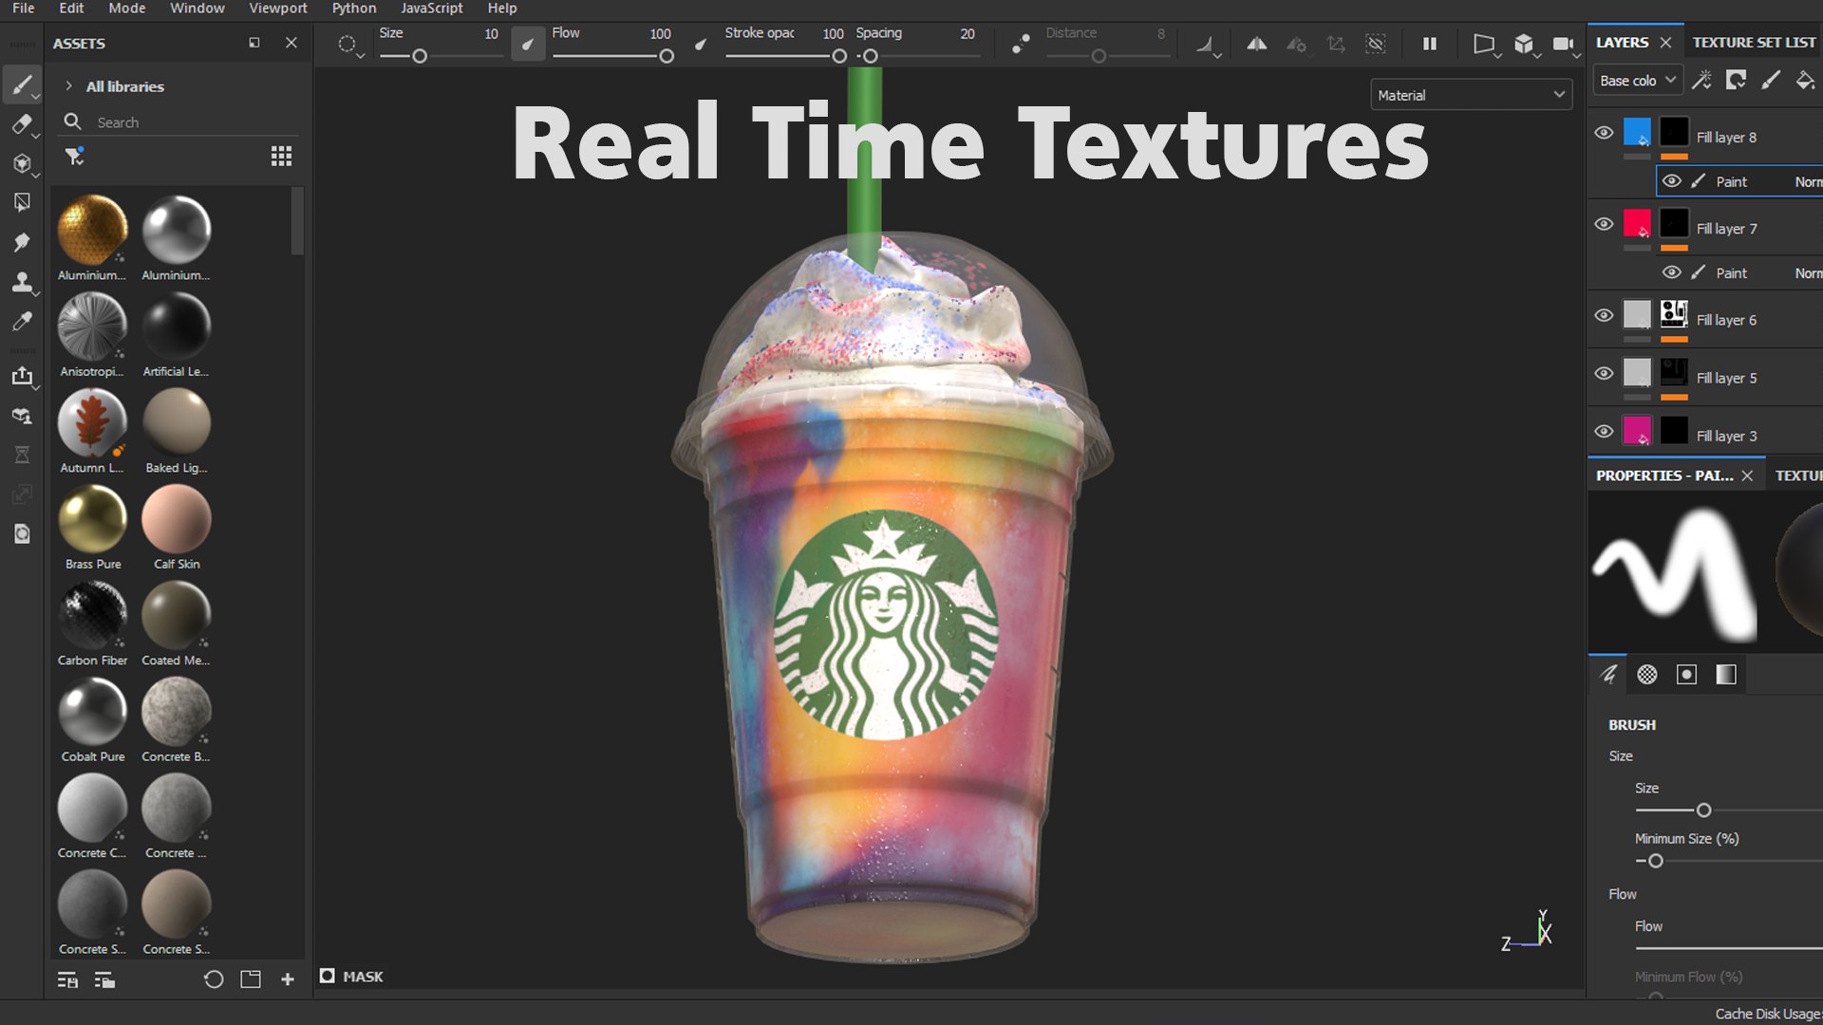The image size is (1823, 1025).
Task: Select the Carbon Fiber material thumbnail
Action: [x=93, y=615]
